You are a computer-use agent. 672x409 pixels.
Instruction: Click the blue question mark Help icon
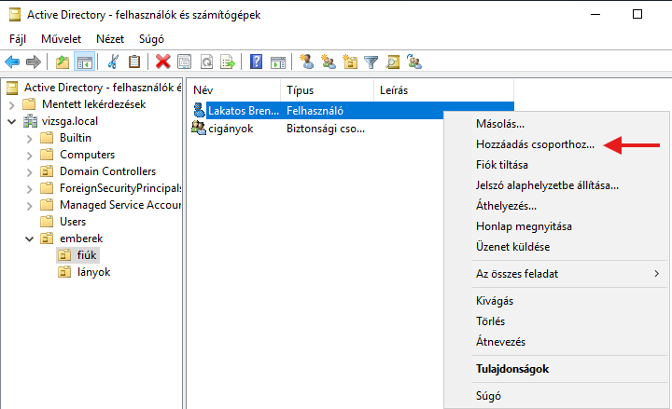click(x=256, y=62)
